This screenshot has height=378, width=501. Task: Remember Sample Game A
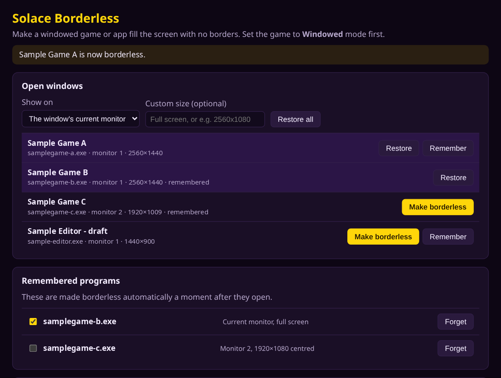click(x=448, y=149)
